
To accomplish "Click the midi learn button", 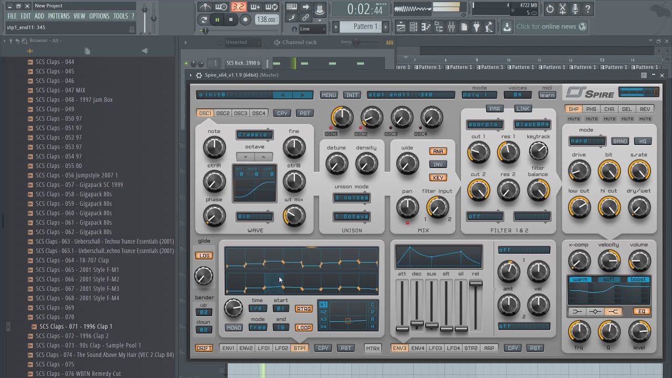I will click(547, 95).
